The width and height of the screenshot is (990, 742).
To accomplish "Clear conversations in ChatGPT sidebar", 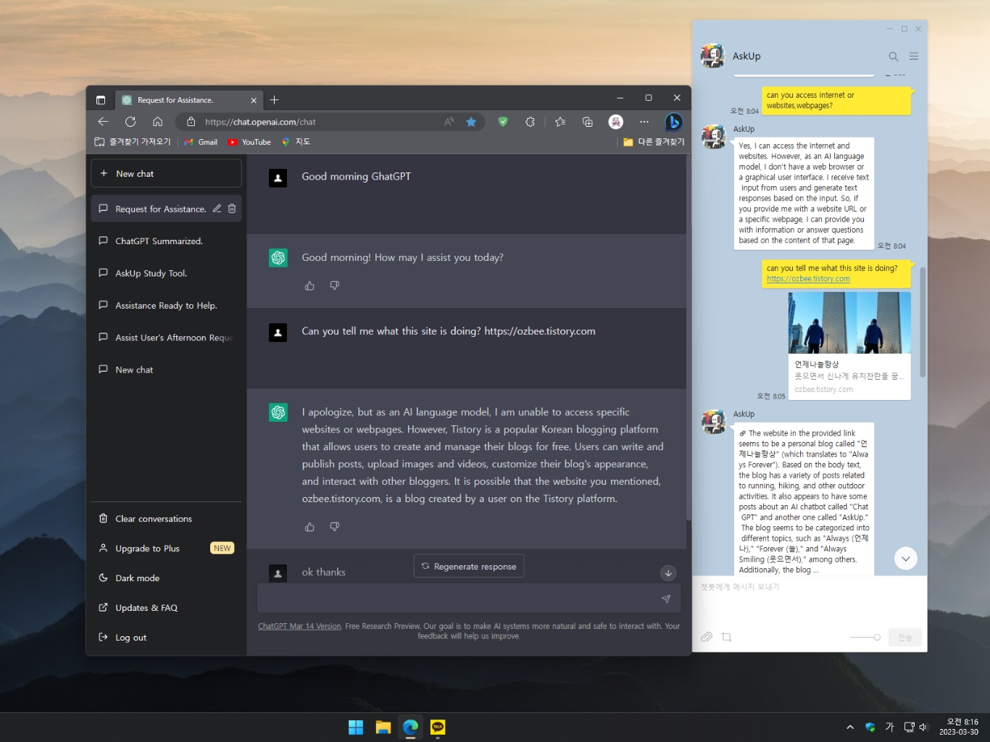I will pos(166,519).
